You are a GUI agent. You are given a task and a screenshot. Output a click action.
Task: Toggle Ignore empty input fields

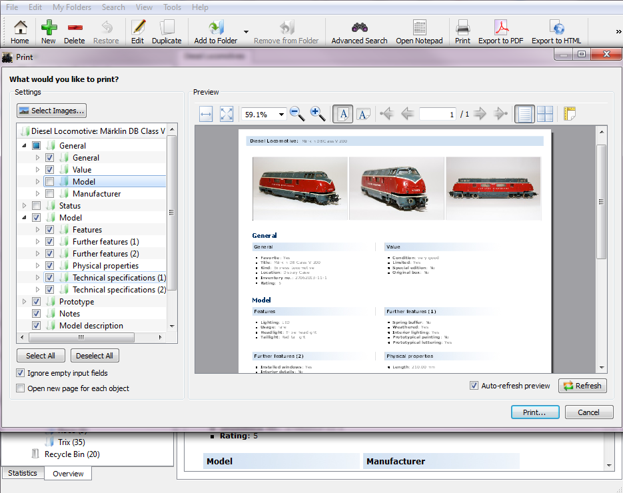20,373
